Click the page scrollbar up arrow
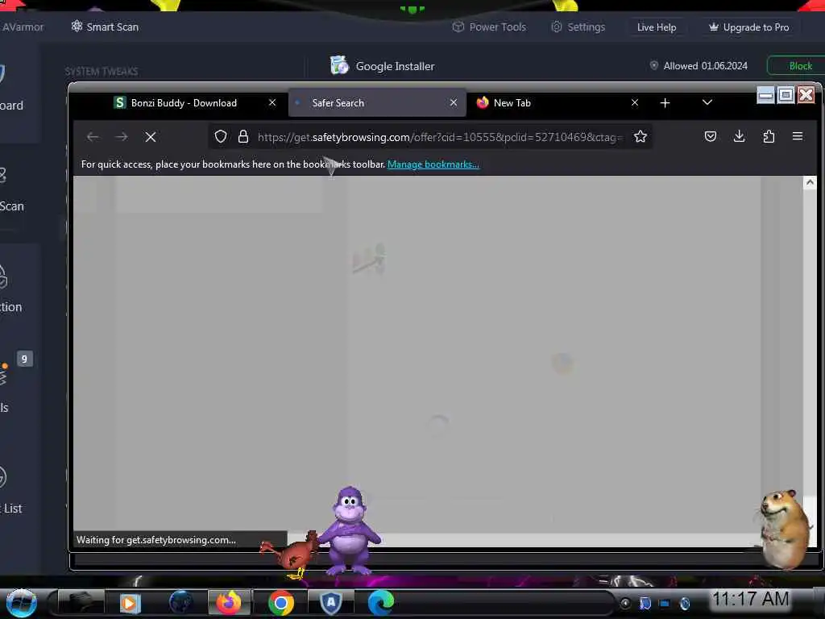825x619 pixels. pyautogui.click(x=810, y=182)
